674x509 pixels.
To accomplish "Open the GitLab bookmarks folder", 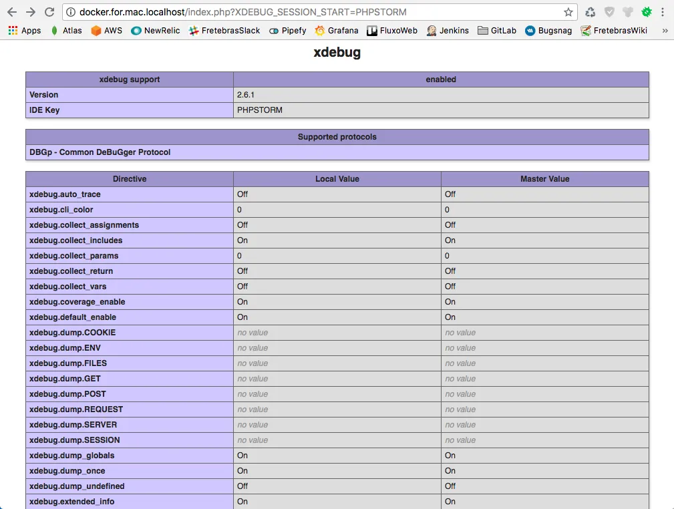I will tap(497, 31).
